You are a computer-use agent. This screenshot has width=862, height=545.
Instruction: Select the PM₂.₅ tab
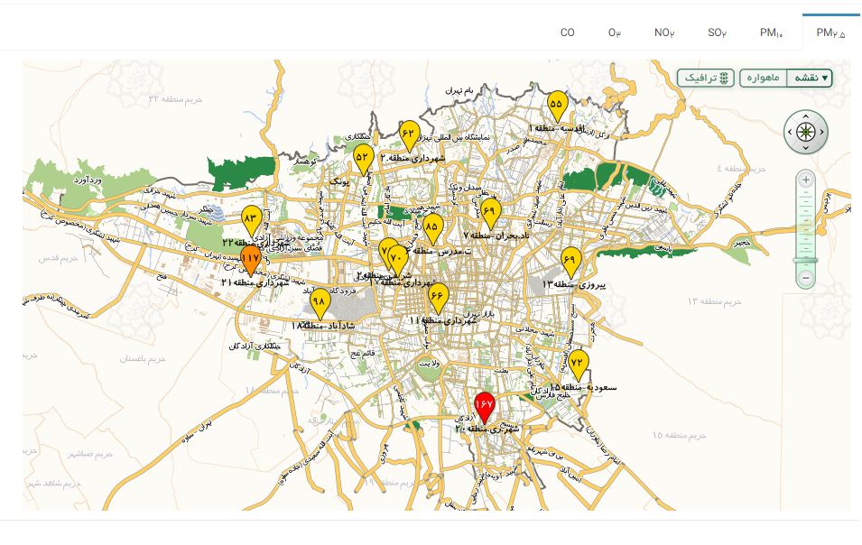(x=830, y=32)
